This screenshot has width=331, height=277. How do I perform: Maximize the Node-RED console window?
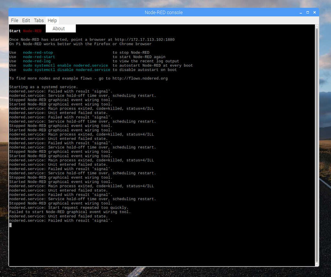click(307, 12)
